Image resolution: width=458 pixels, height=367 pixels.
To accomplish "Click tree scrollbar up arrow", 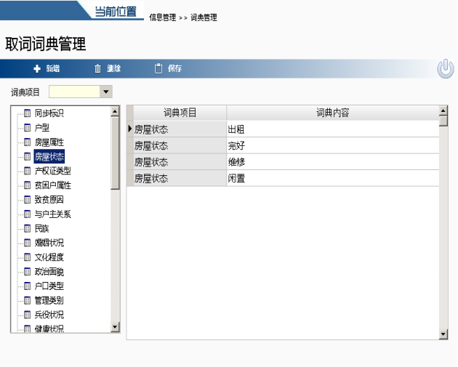I will [115, 111].
